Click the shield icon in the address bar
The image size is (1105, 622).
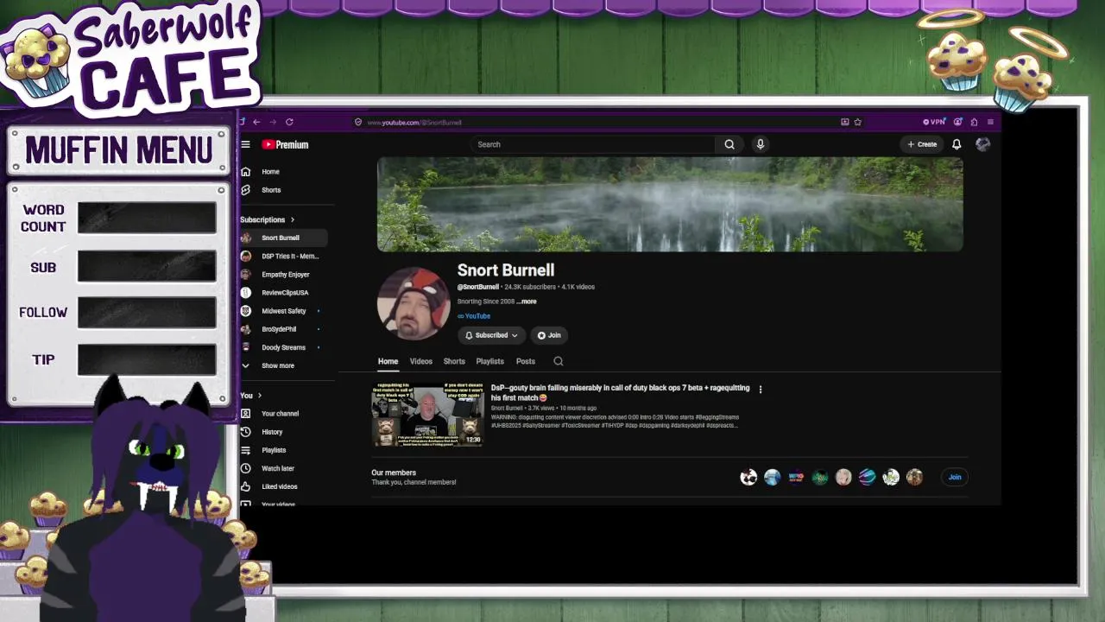click(358, 122)
